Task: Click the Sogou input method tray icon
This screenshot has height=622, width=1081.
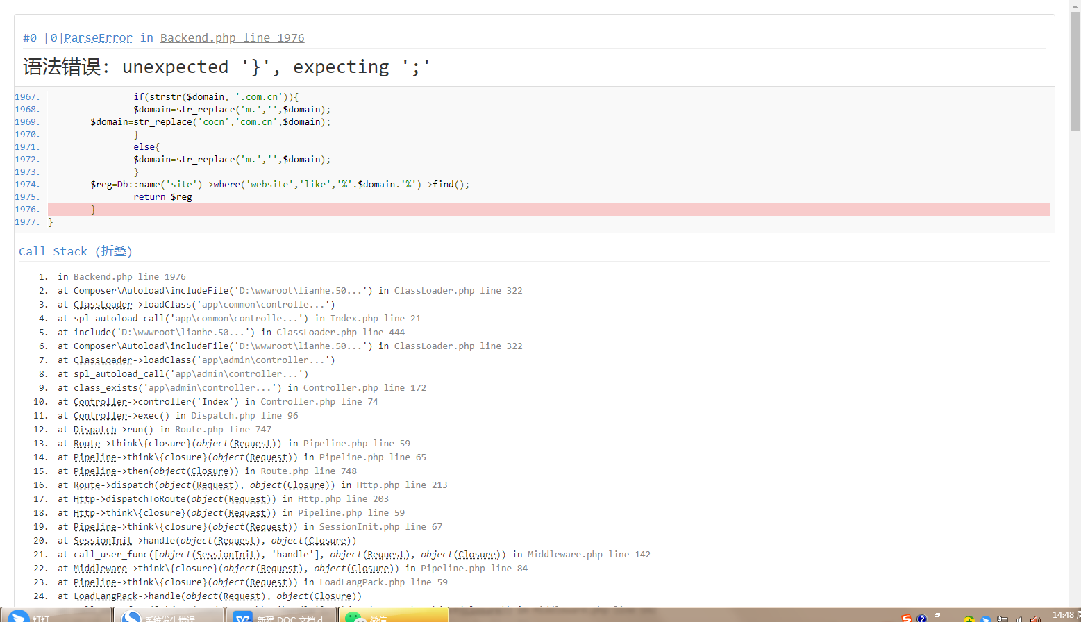Action: [906, 618]
